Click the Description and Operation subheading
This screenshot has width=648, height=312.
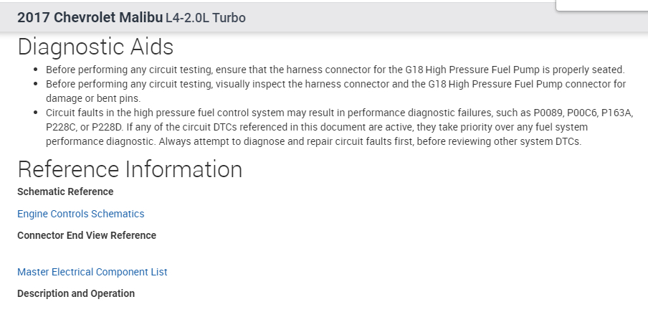(76, 293)
